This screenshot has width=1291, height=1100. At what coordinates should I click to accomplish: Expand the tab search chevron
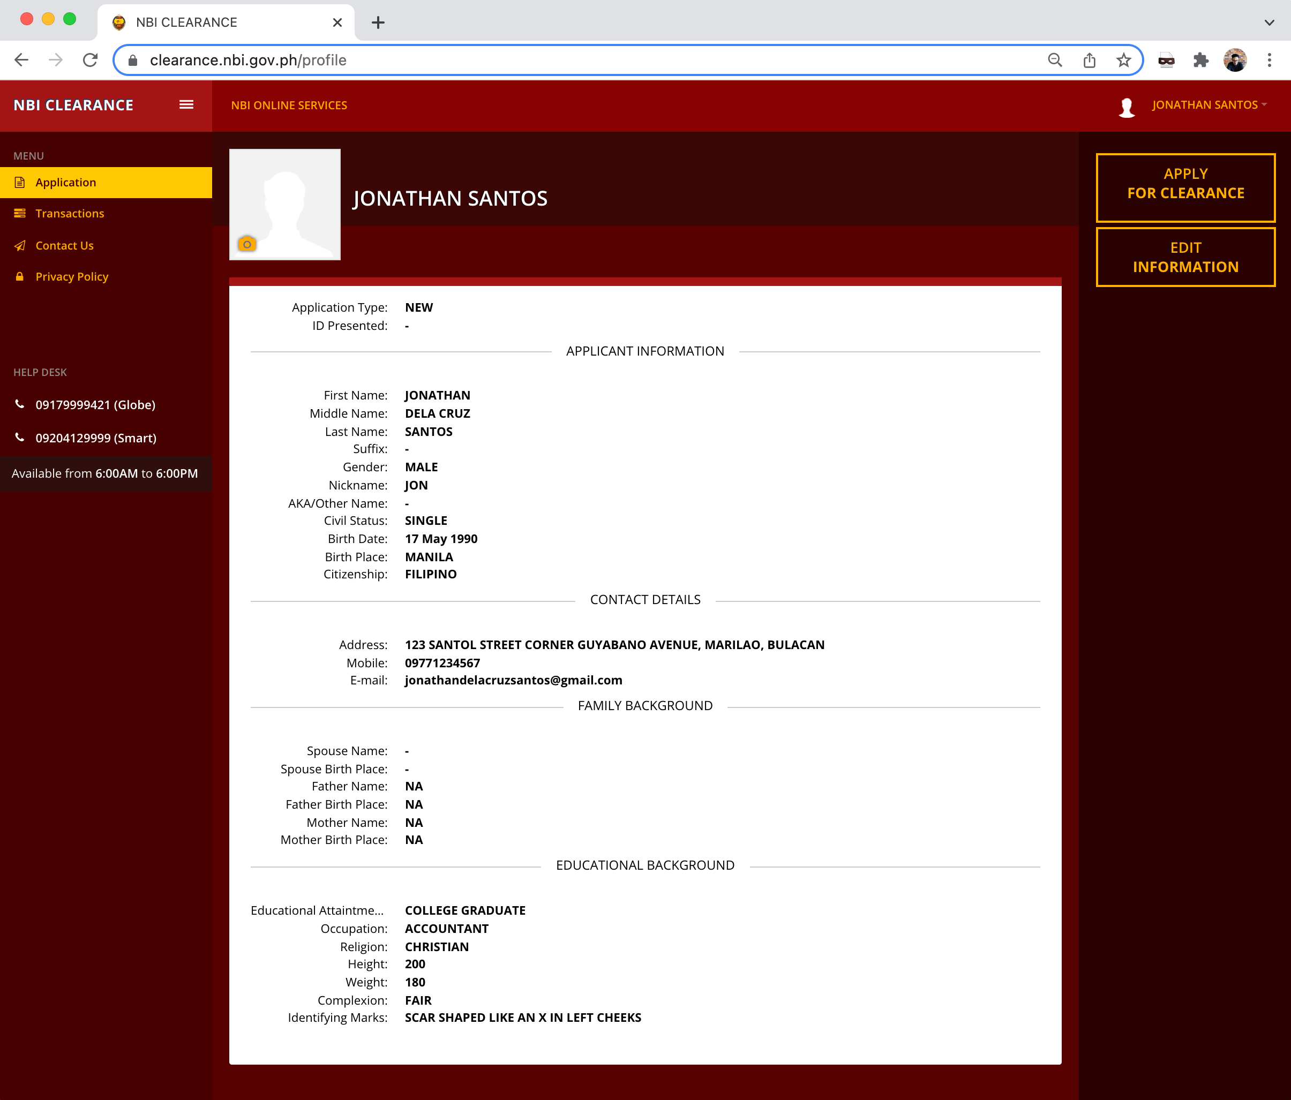(1269, 22)
